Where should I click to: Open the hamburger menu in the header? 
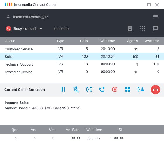click(x=156, y=17)
